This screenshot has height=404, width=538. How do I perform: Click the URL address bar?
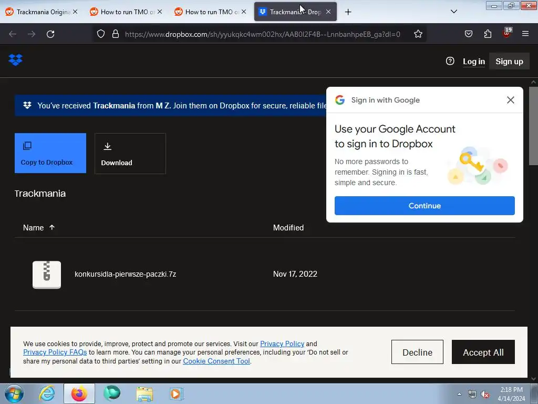pos(263,34)
